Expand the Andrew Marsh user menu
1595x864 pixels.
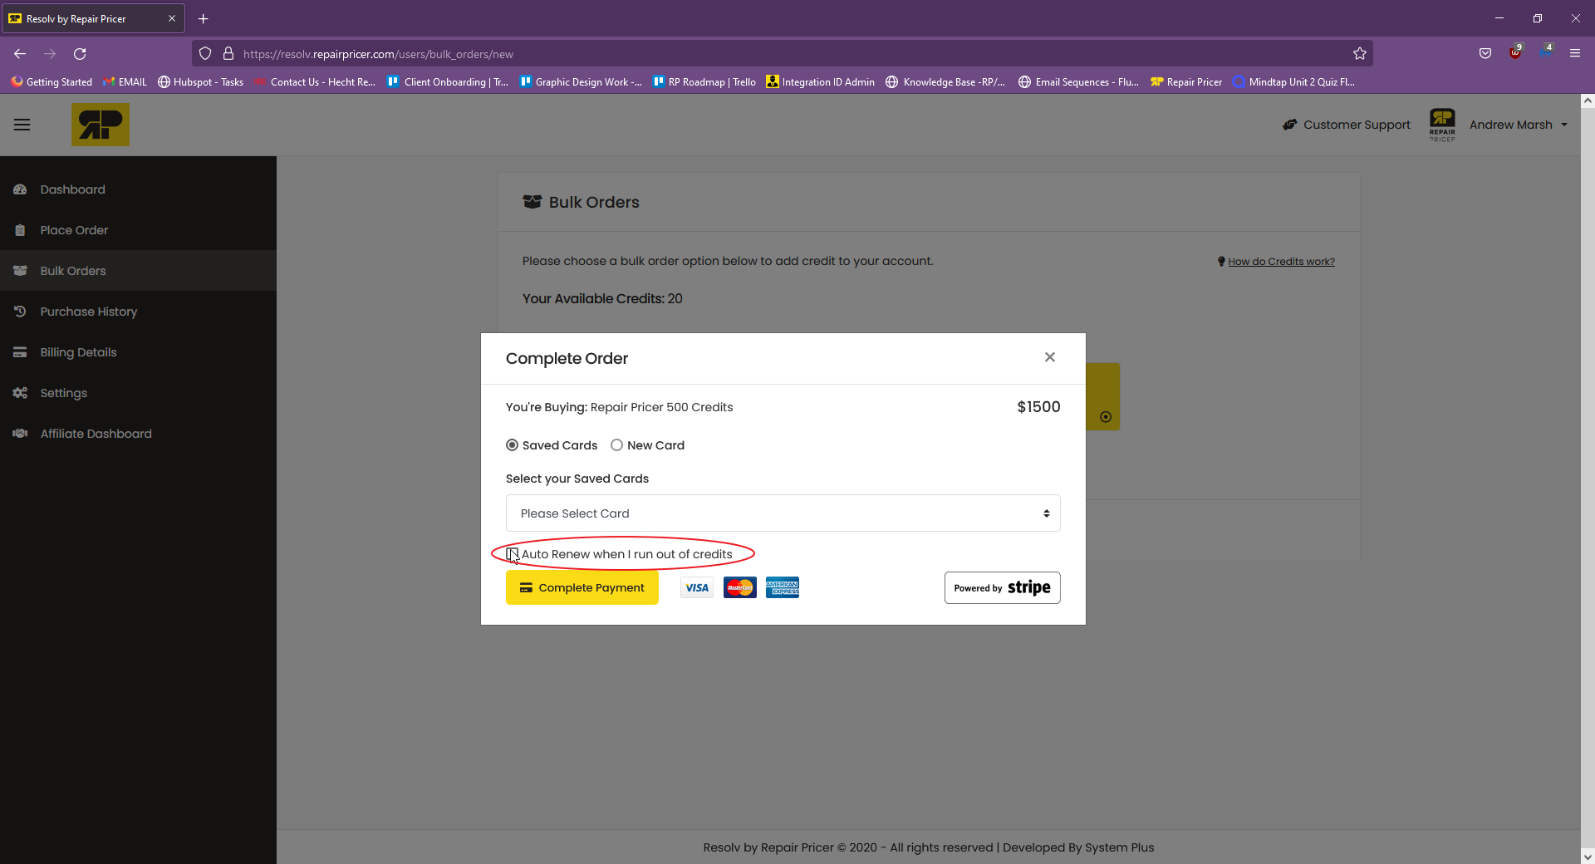(1518, 125)
